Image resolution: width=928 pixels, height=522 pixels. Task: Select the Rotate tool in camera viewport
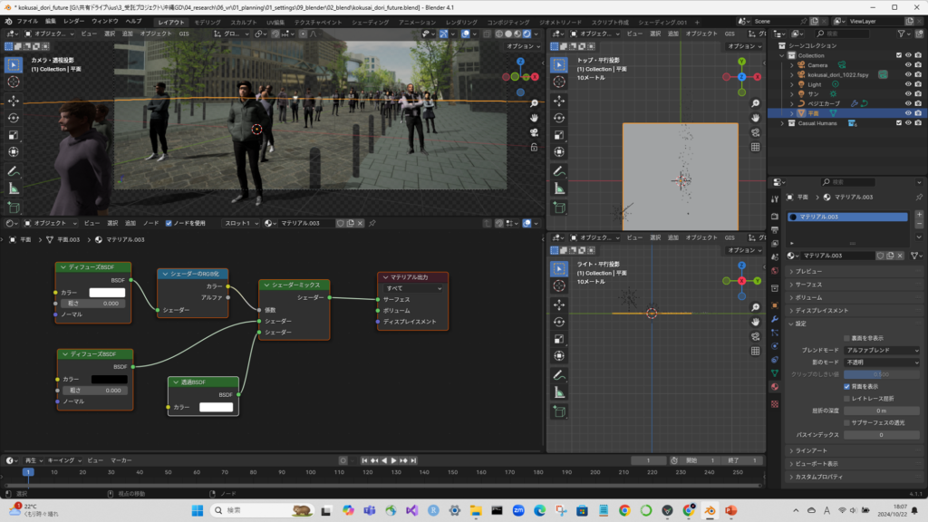(x=14, y=118)
